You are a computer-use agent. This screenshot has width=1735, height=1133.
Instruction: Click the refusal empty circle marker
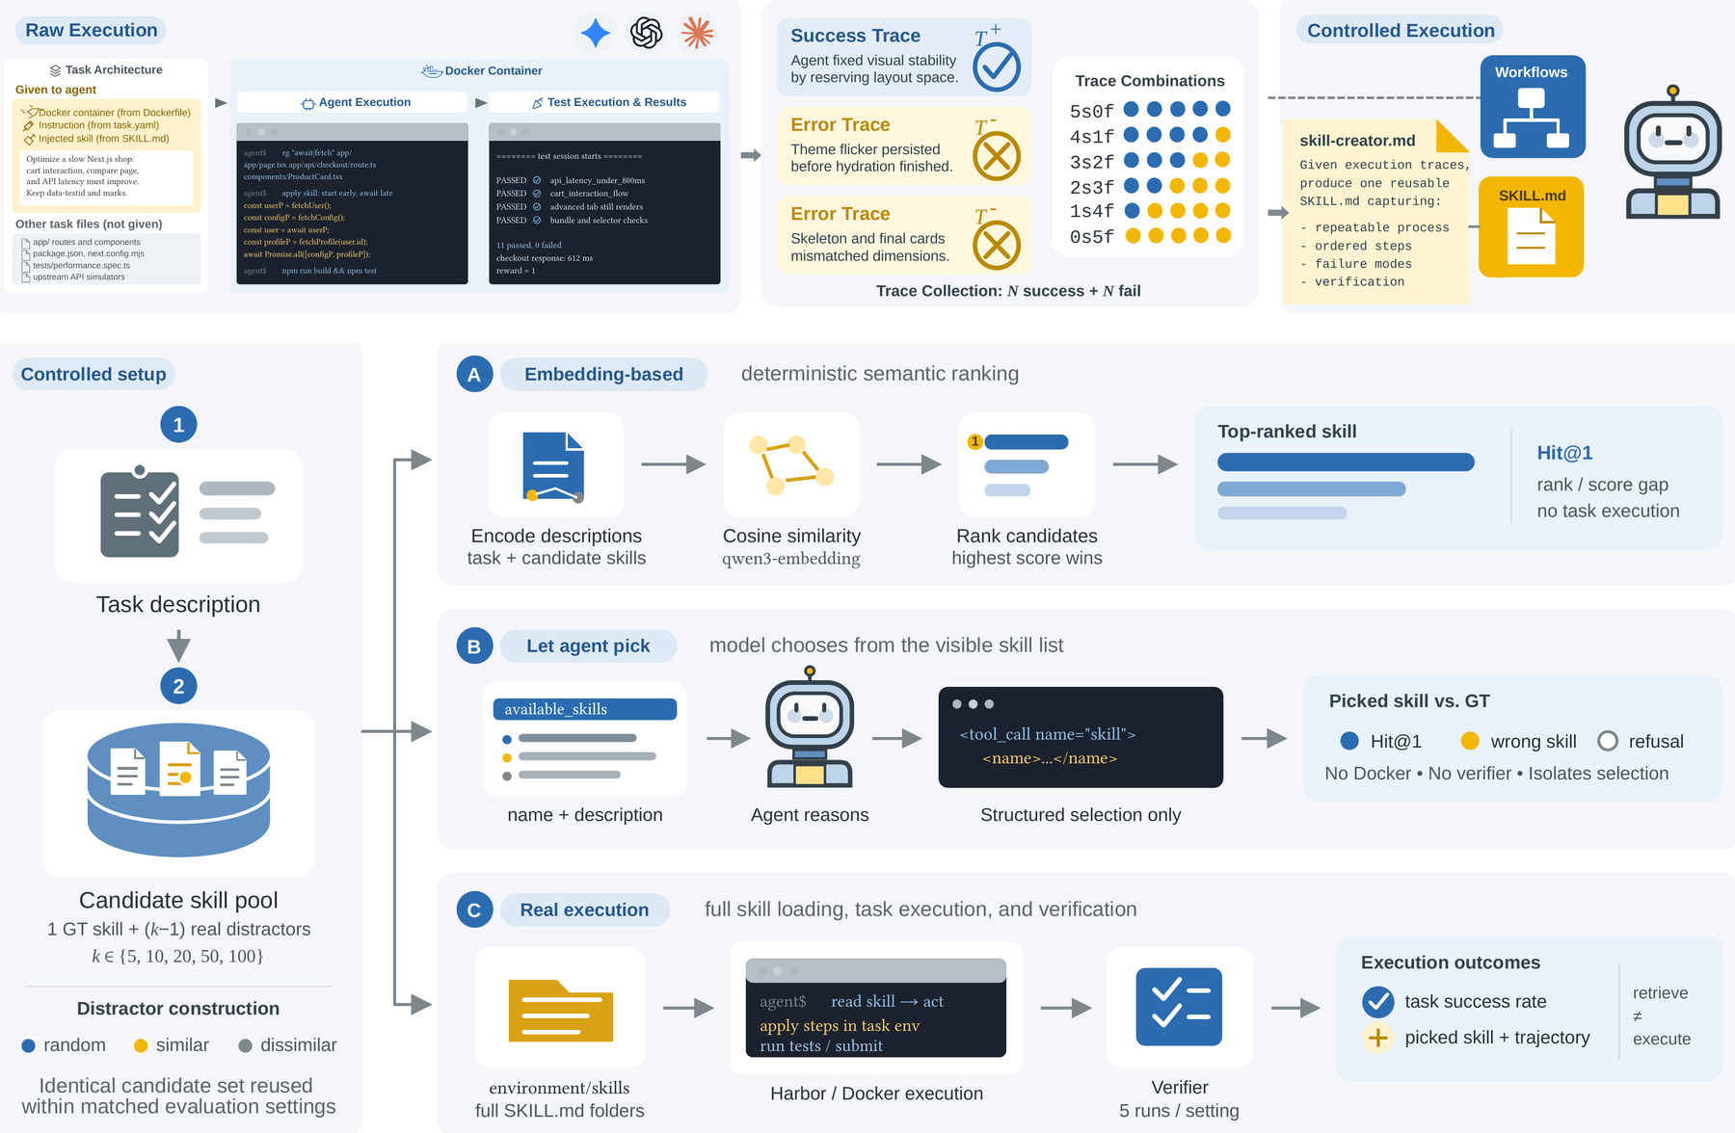point(1608,741)
